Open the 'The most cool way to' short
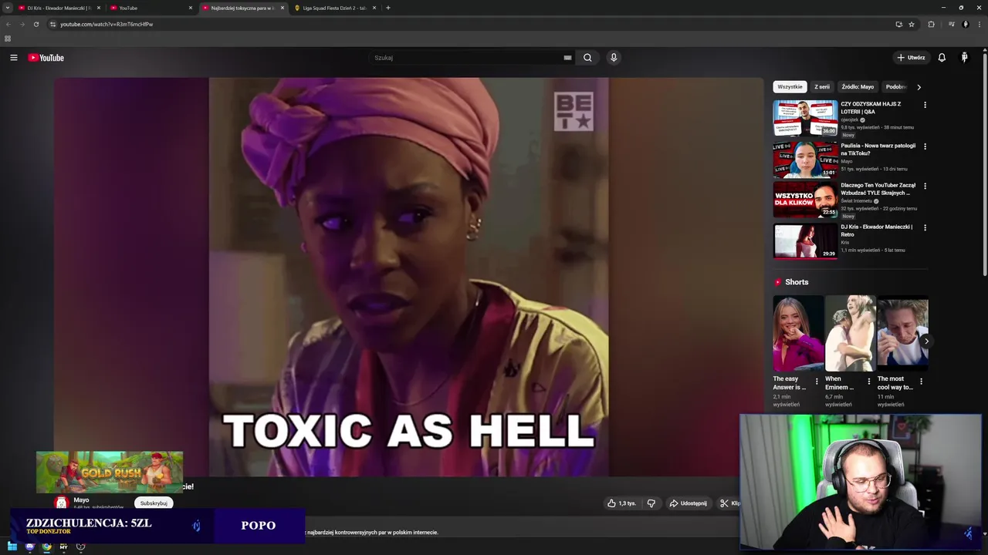The height and width of the screenshot is (555, 988). coord(902,334)
